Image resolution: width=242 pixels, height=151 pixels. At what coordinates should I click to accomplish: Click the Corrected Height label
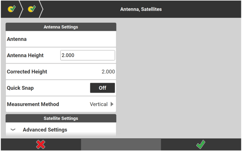pyautogui.click(x=27, y=72)
